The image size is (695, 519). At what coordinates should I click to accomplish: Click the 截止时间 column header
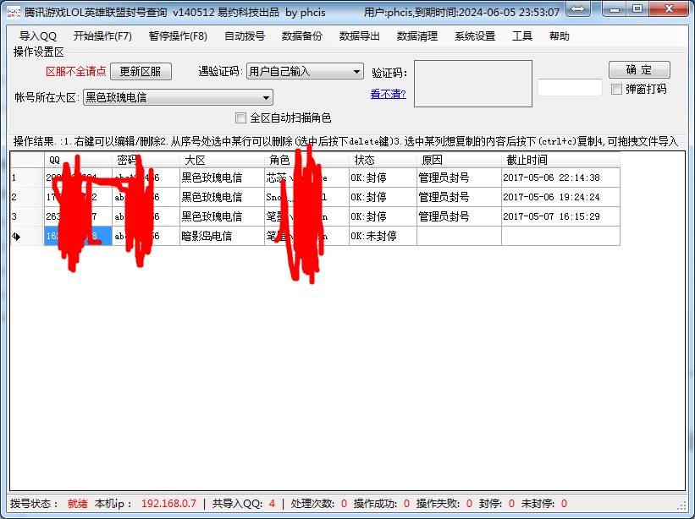point(560,160)
